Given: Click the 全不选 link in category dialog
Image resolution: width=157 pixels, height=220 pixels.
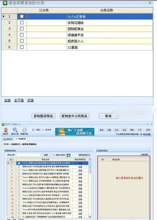Looking at the screenshot, I should pyautogui.click(x=19, y=100).
